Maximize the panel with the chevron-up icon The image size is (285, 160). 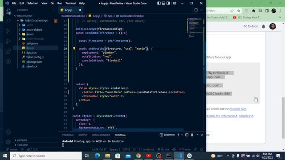click(197, 135)
